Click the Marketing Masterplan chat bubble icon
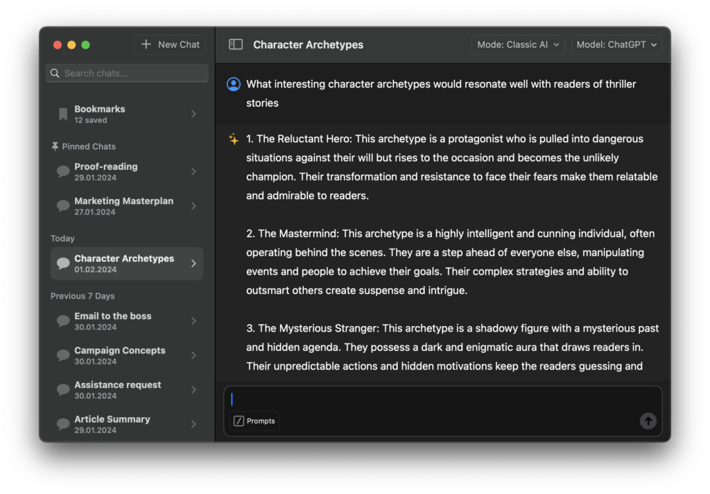710x494 pixels. point(63,206)
